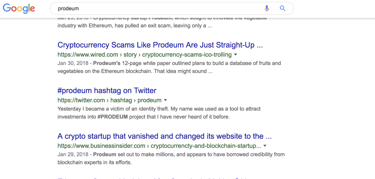
Task: Expand dropdown arrow beside twitter.com URL
Action: pyautogui.click(x=165, y=100)
